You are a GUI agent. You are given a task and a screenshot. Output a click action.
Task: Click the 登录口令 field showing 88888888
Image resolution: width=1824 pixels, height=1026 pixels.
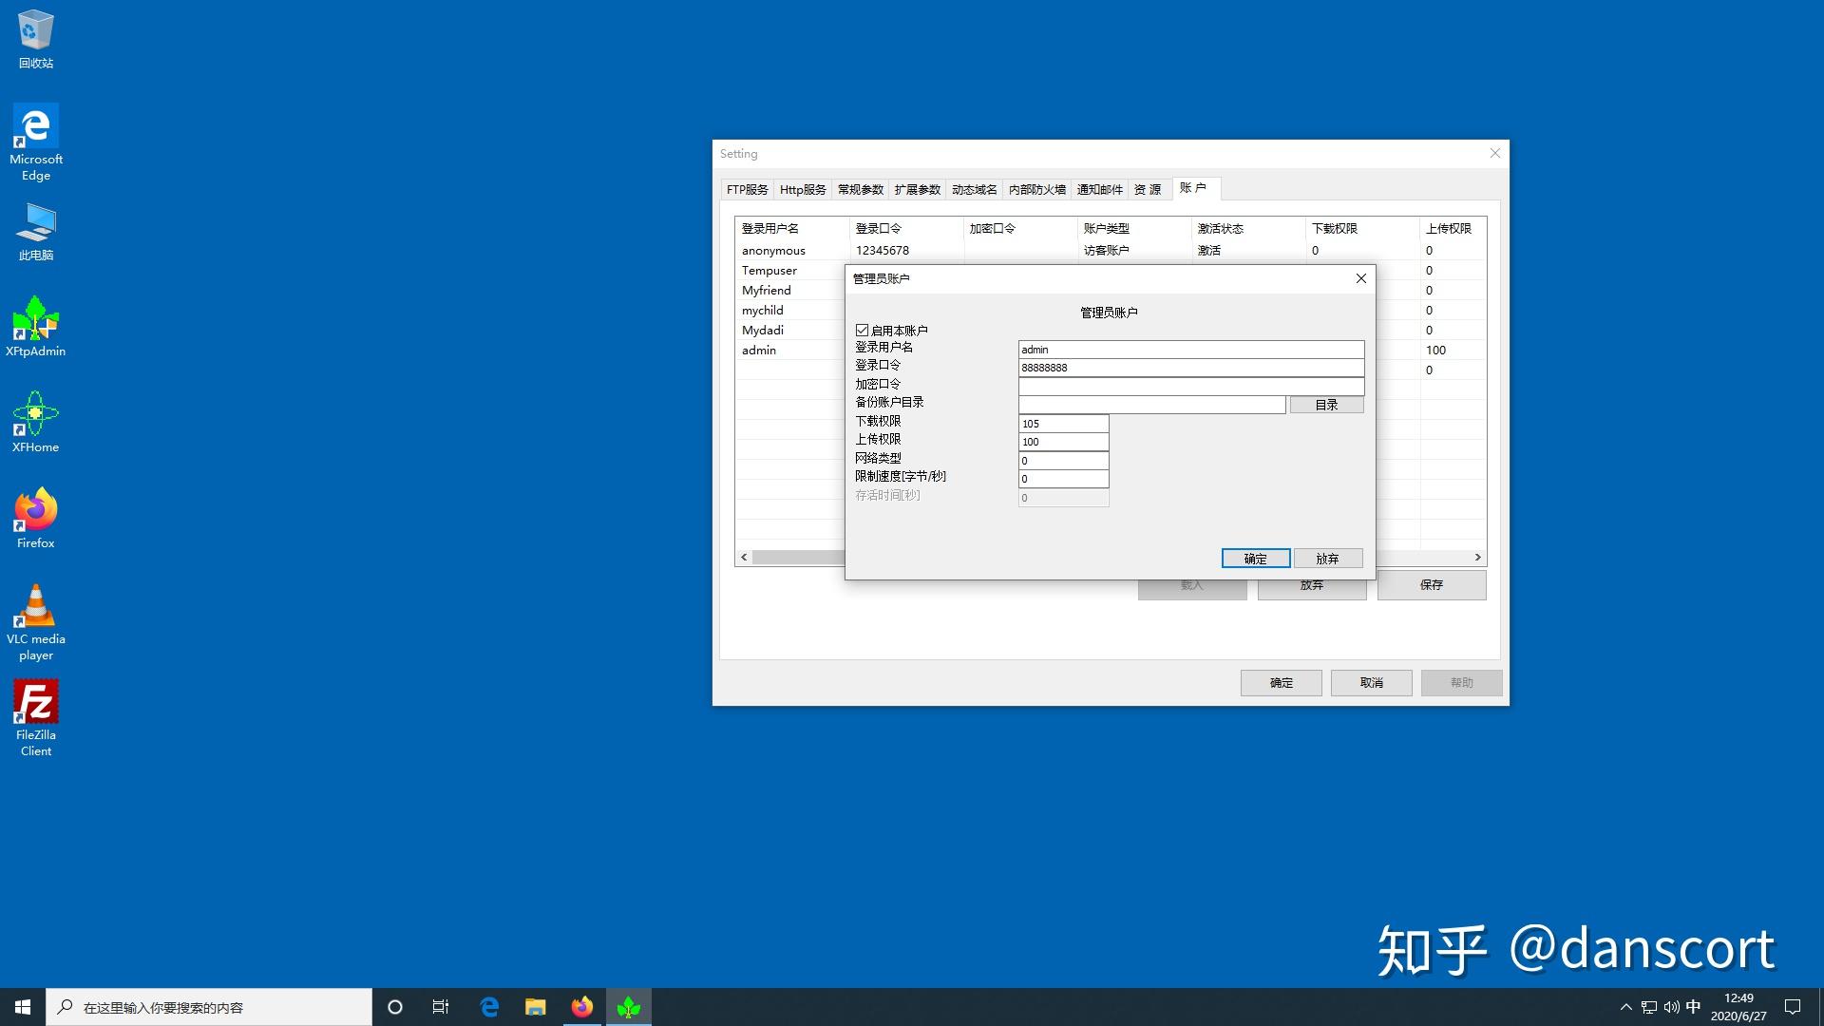point(1190,368)
